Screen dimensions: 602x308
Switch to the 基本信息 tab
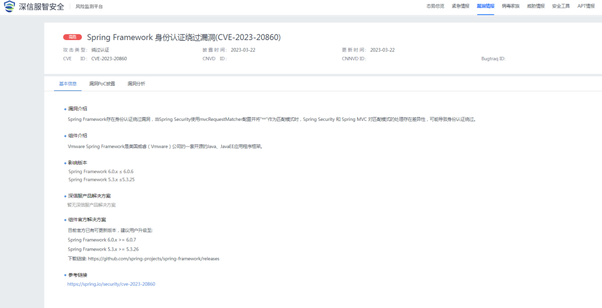67,84
